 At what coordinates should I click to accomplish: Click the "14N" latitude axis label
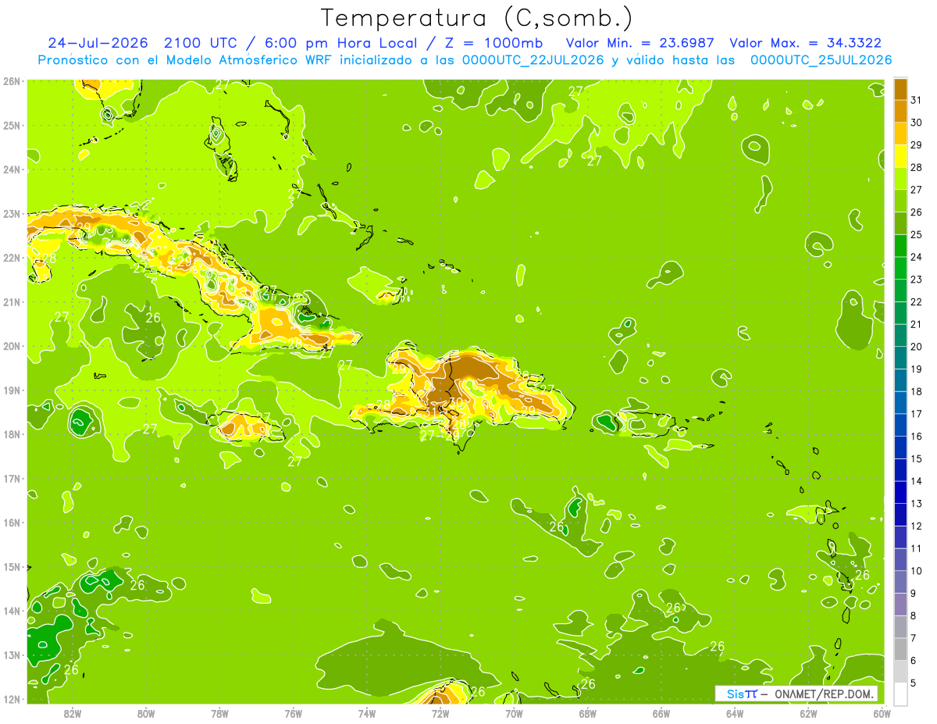[x=12, y=611]
